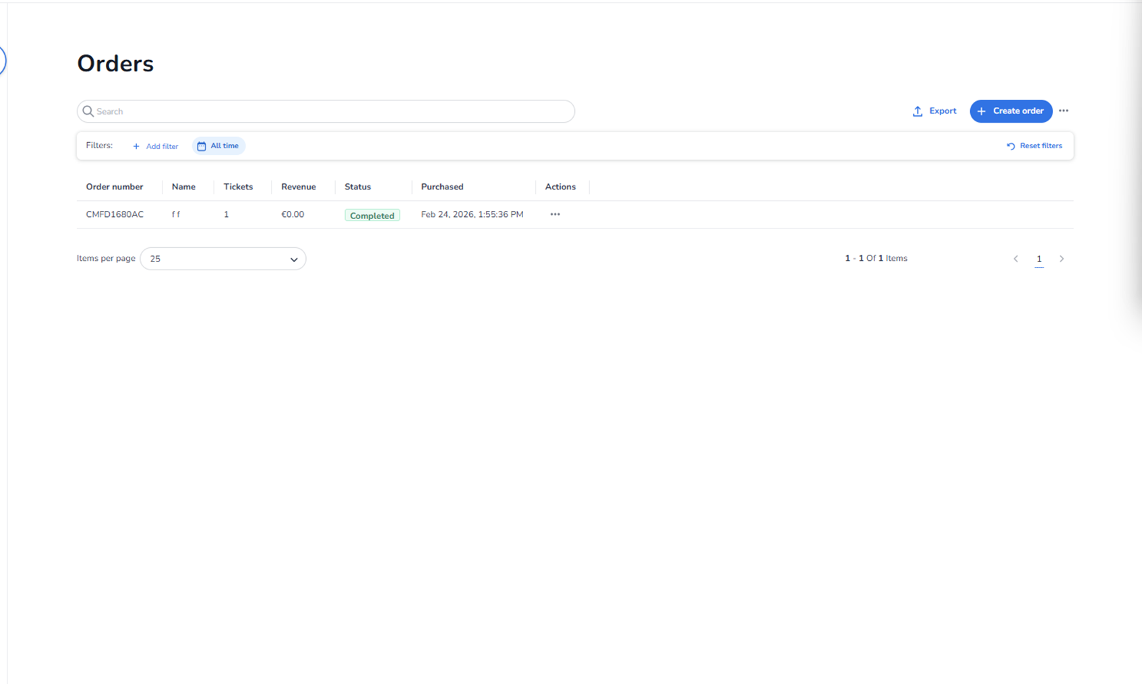Click the plus icon for Add filter

click(136, 146)
